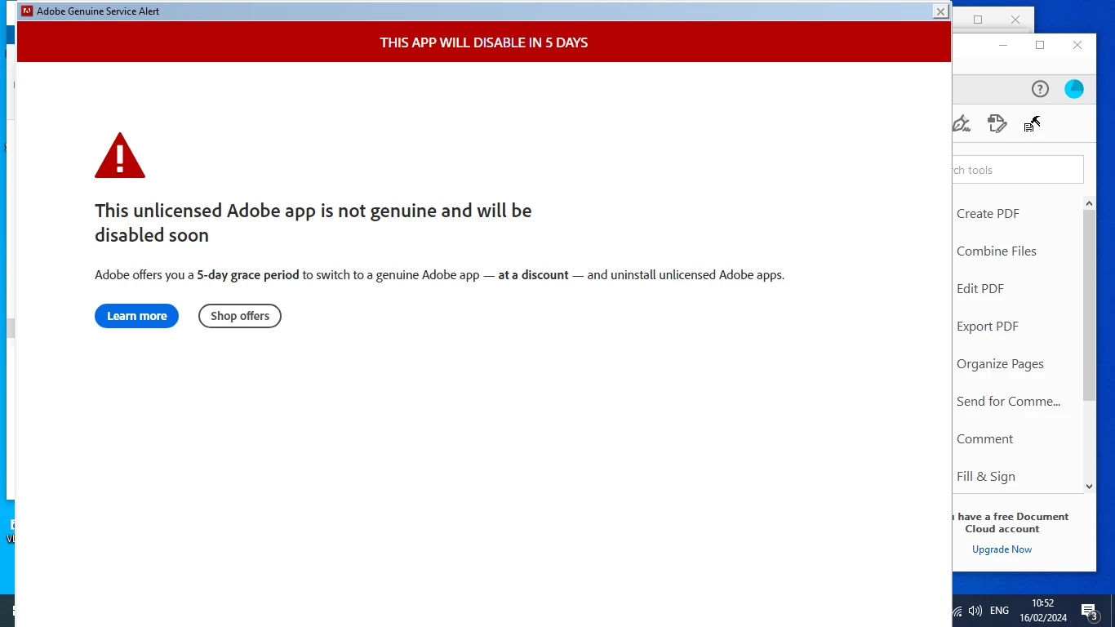Maximize the Acrobat window
Viewport: 1115px width, 627px height.
[1040, 45]
